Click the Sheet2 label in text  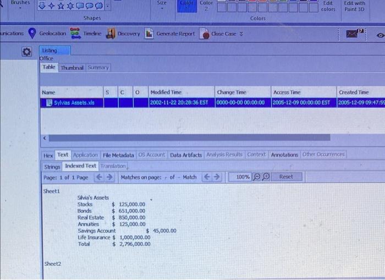coord(53,264)
